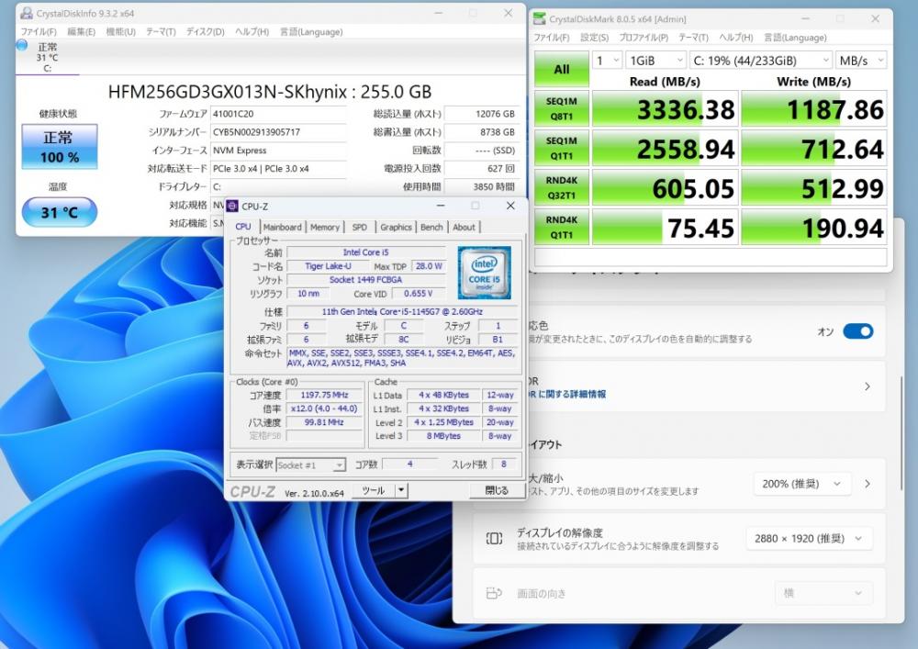Image resolution: width=918 pixels, height=649 pixels.
Task: Click the 627 回 power-on count value
Action: [482, 169]
